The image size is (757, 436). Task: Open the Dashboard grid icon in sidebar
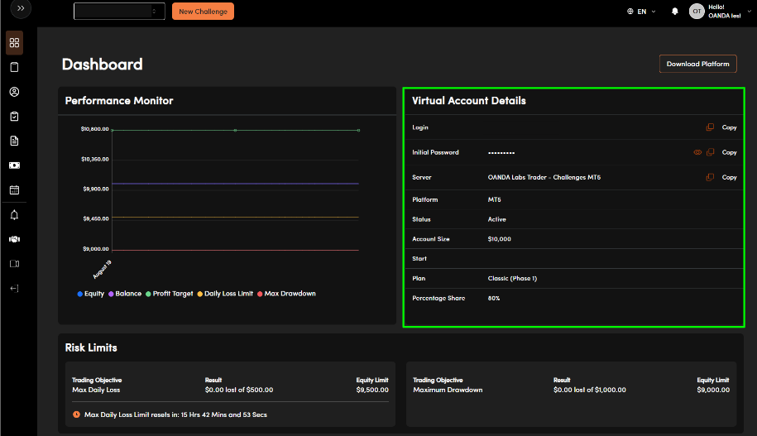pyautogui.click(x=14, y=42)
